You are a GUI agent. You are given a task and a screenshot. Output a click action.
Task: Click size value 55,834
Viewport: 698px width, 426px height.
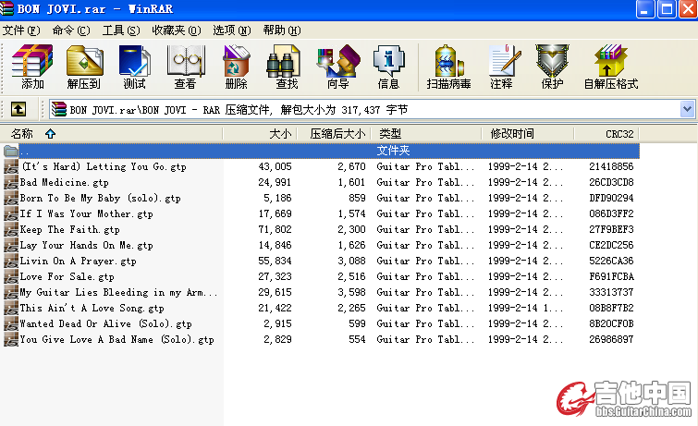point(276,262)
